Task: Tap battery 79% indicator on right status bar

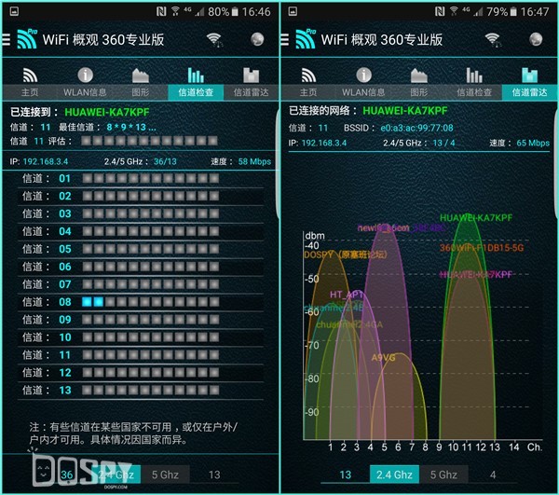Action: [501, 12]
